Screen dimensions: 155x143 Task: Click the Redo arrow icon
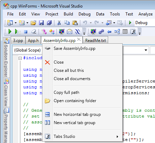[x=97, y=22]
